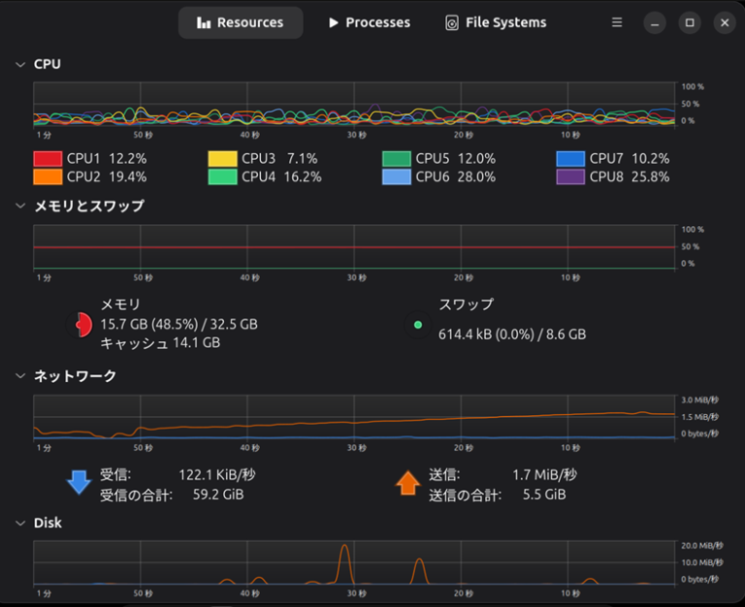Viewport: 745px width, 607px height.
Task: Collapse the CPU section
Action: tap(20, 64)
